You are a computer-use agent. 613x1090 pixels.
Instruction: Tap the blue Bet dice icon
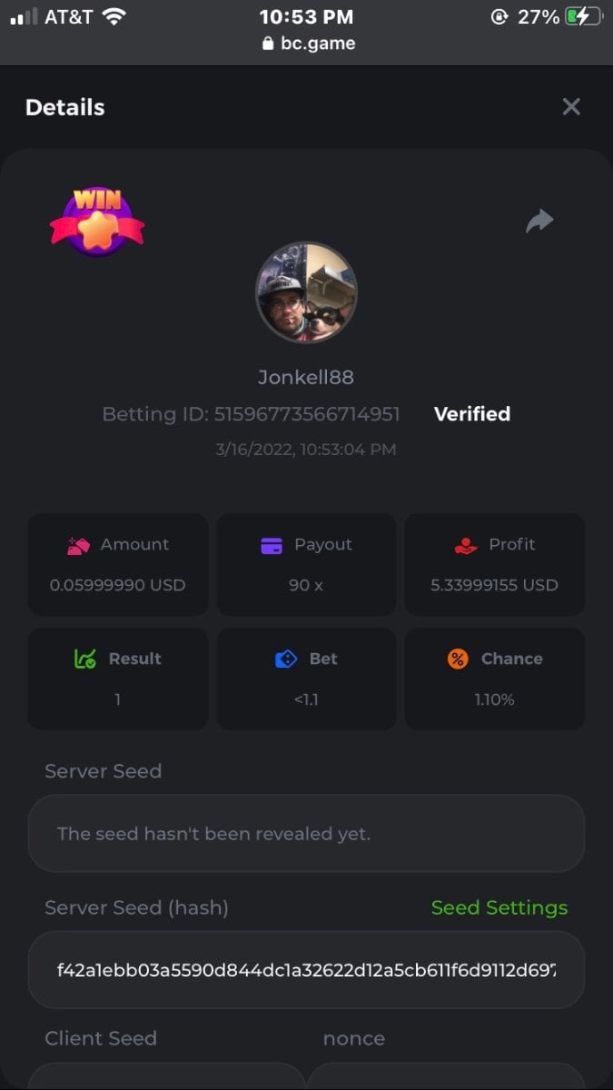286,659
